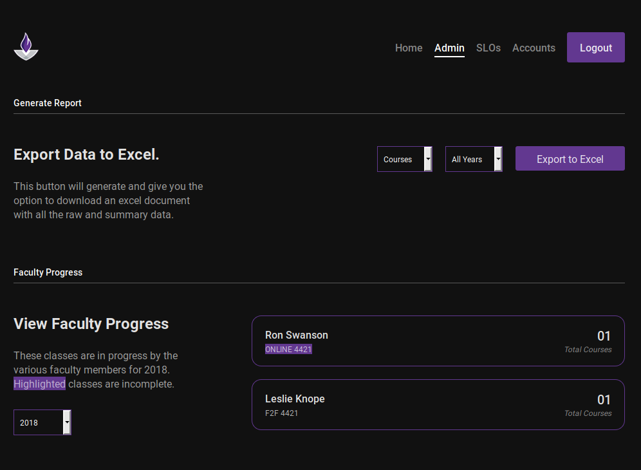The image size is (641, 470).
Task: Go to the Home page
Action: coord(409,48)
